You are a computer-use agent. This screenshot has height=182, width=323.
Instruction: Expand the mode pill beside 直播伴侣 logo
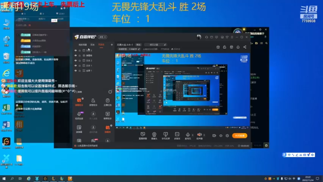103,37
